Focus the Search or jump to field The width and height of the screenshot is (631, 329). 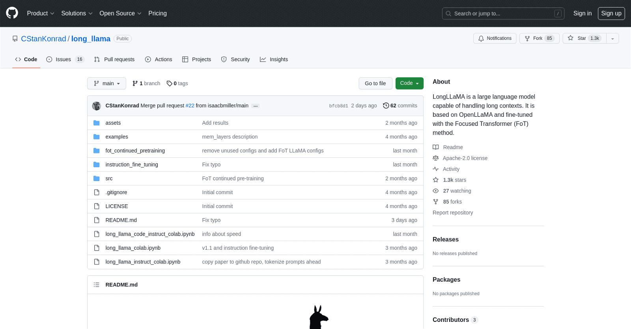point(502,13)
